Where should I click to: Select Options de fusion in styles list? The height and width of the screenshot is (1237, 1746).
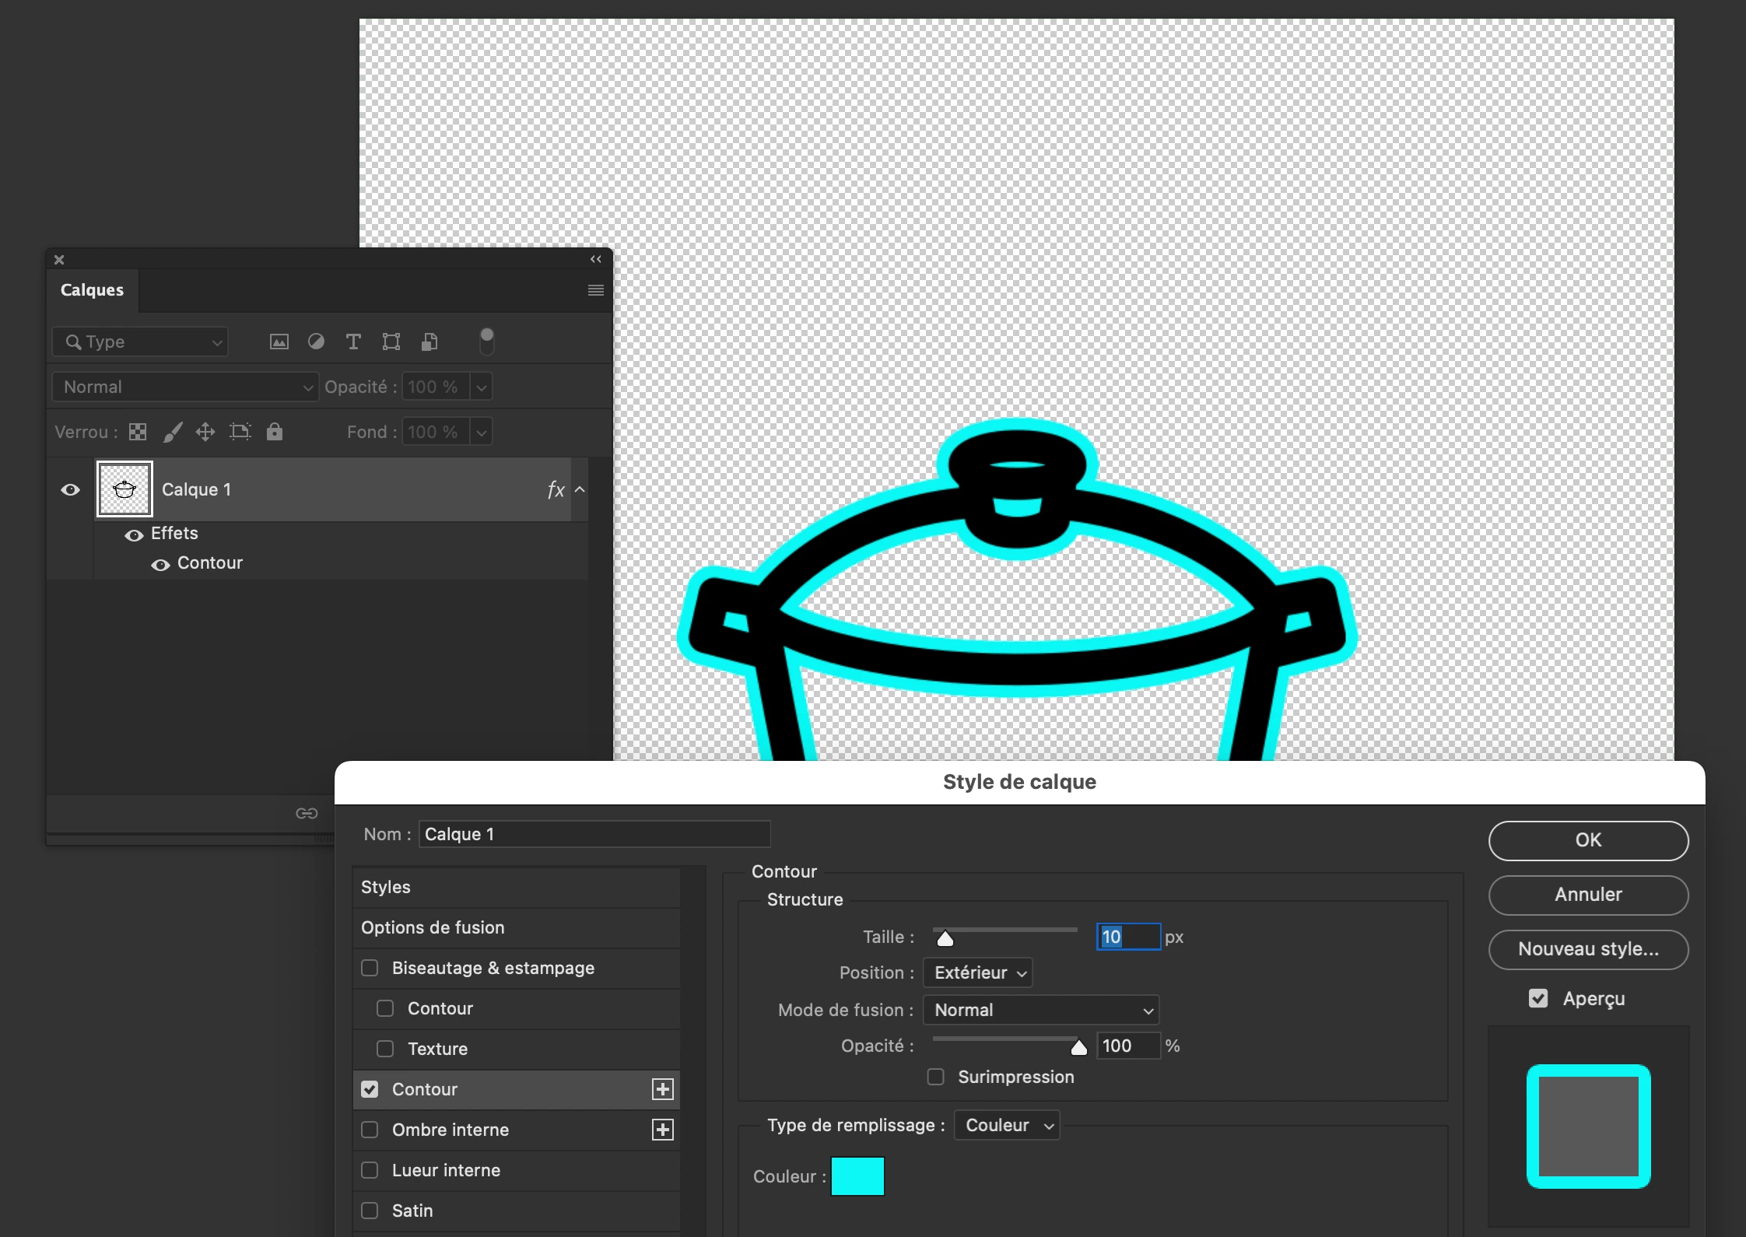pos(433,927)
